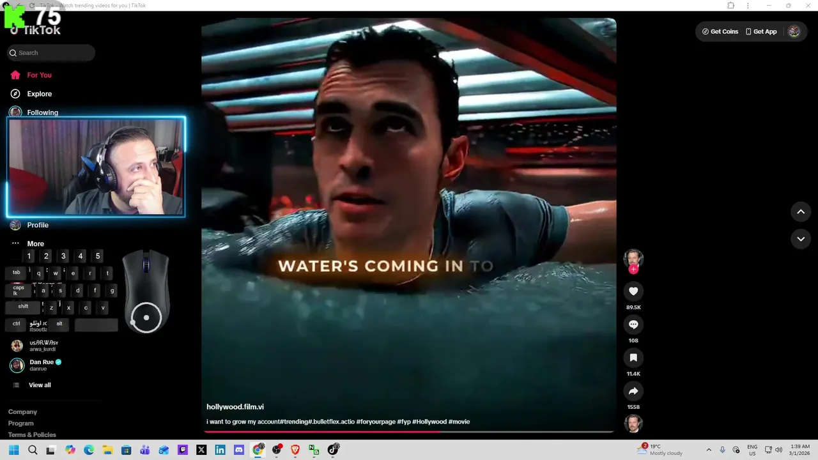Open the For You feed
The width and height of the screenshot is (818, 460).
[x=39, y=75]
